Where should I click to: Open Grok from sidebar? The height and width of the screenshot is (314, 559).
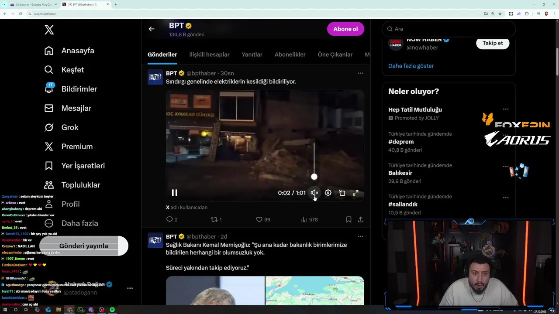click(x=62, y=127)
